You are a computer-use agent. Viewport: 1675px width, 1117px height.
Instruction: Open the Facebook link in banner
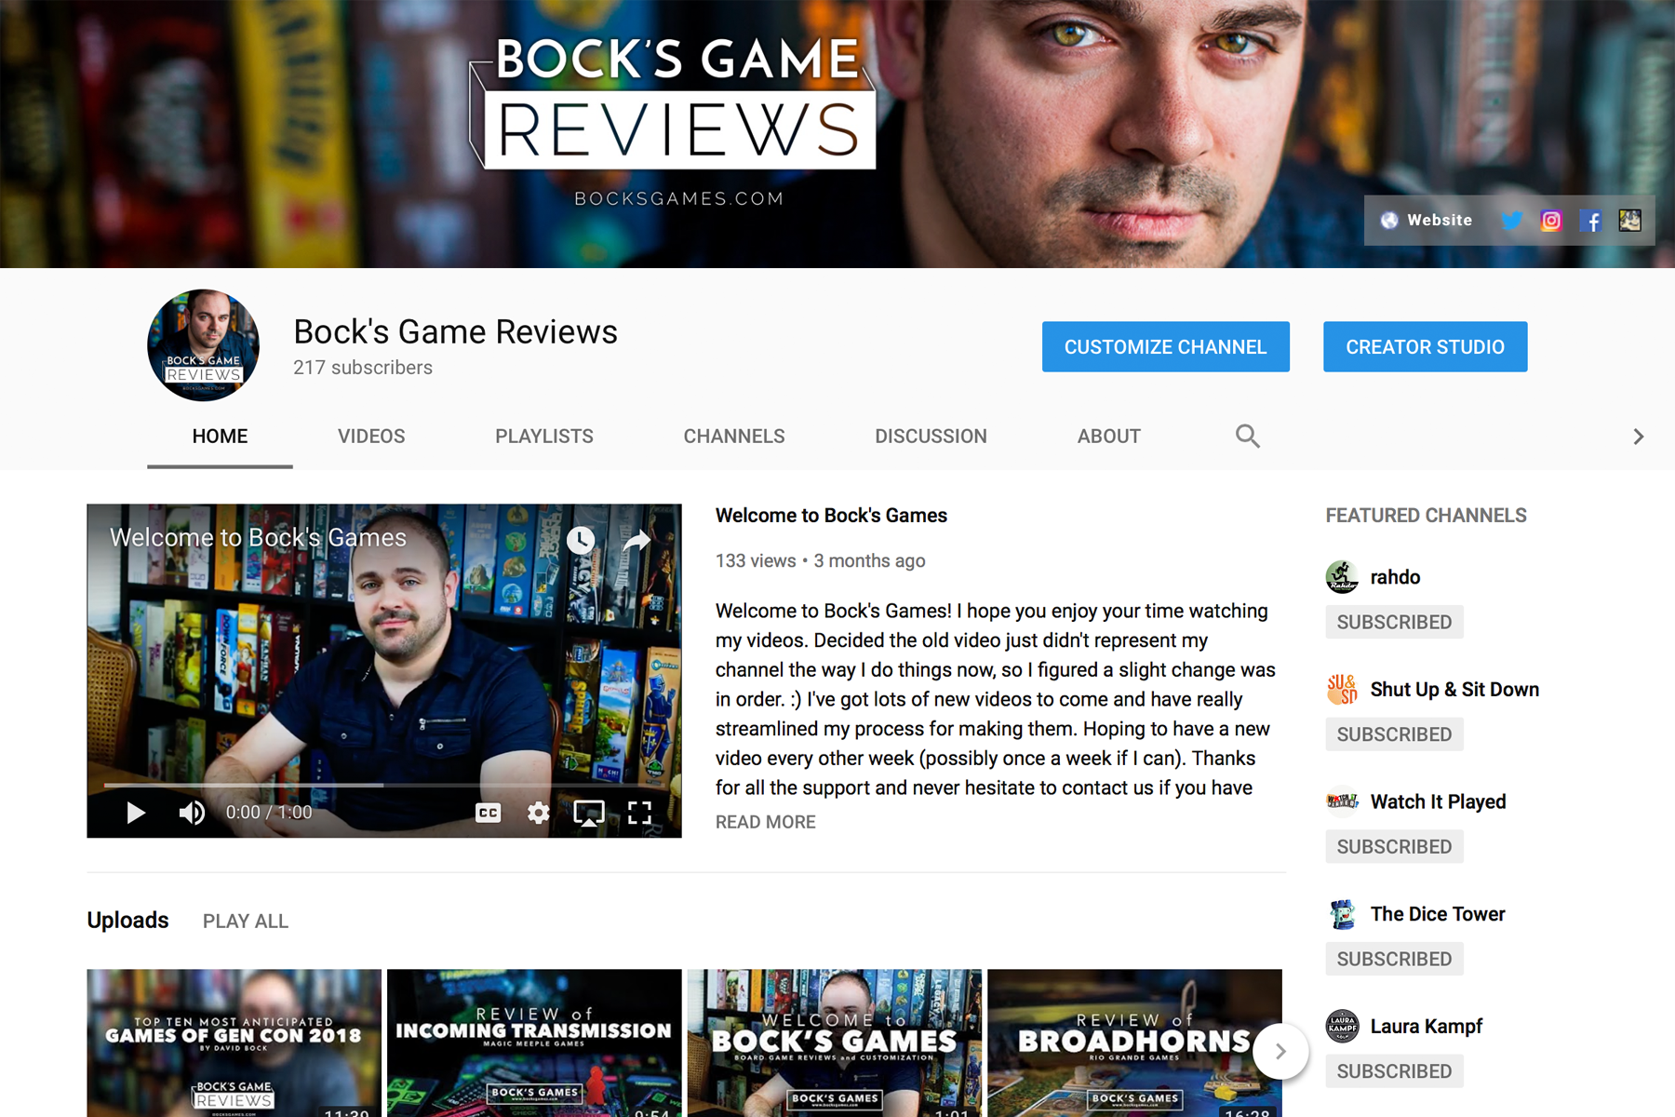pos(1591,221)
